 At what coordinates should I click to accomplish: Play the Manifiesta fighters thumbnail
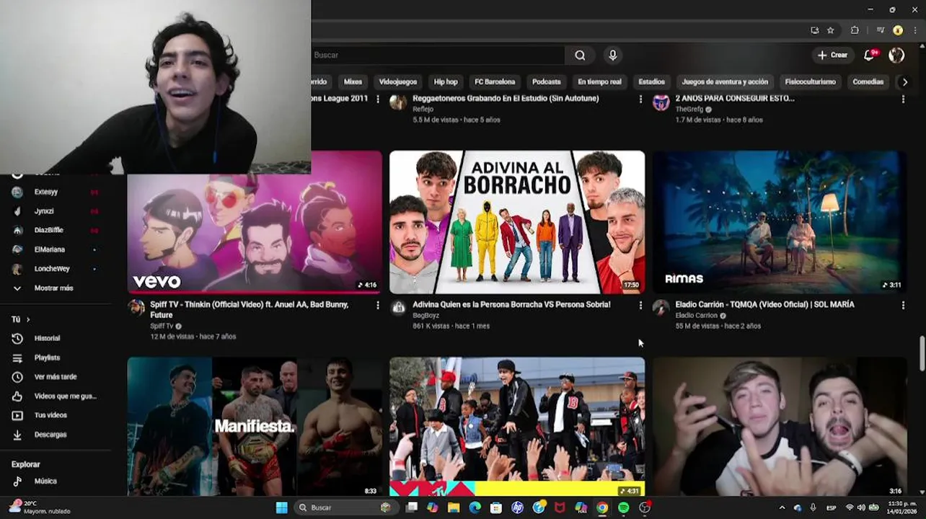pyautogui.click(x=255, y=427)
